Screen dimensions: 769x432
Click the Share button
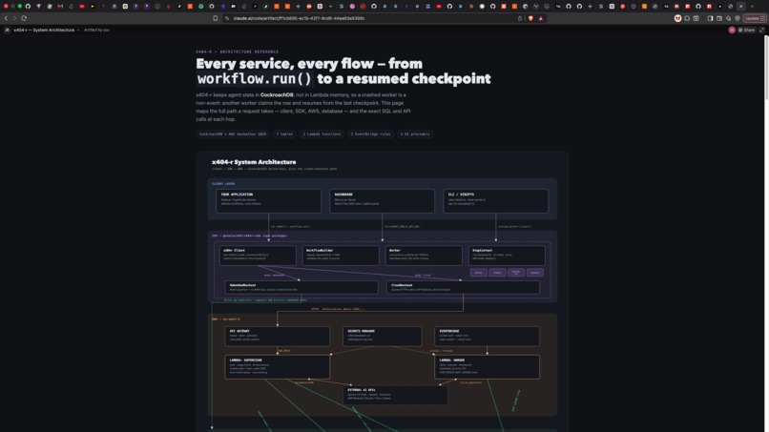[747, 30]
